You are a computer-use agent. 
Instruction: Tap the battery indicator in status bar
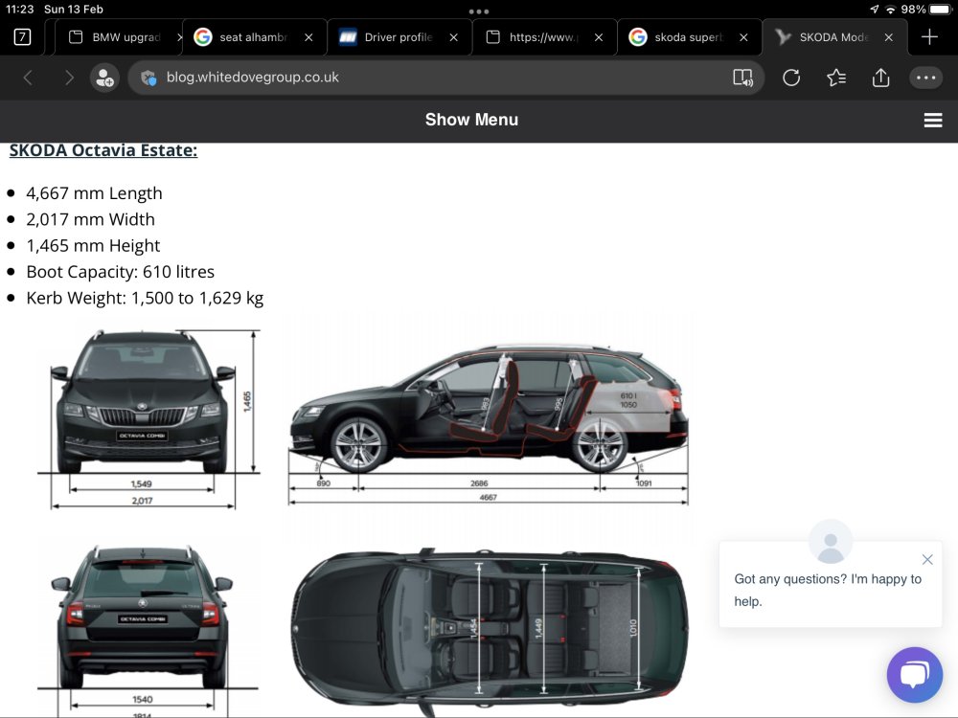coord(941,10)
